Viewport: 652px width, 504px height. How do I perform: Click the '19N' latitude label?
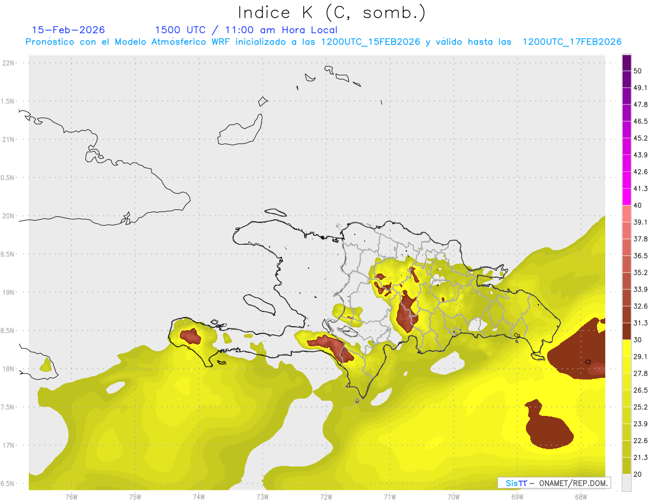pos(8,292)
